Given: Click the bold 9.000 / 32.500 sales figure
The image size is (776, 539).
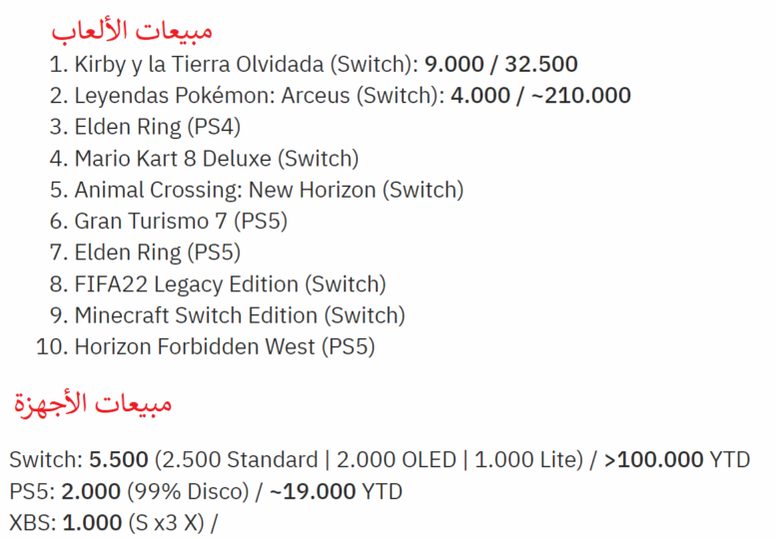Looking at the screenshot, I should (x=500, y=65).
